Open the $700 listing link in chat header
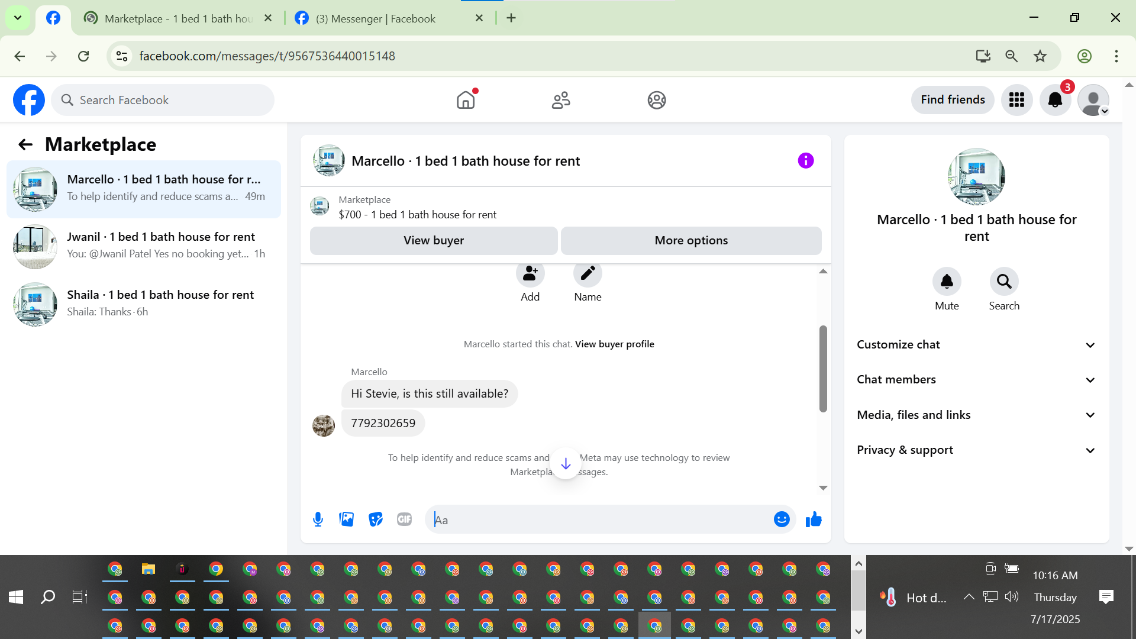Image resolution: width=1136 pixels, height=639 pixels. point(418,215)
